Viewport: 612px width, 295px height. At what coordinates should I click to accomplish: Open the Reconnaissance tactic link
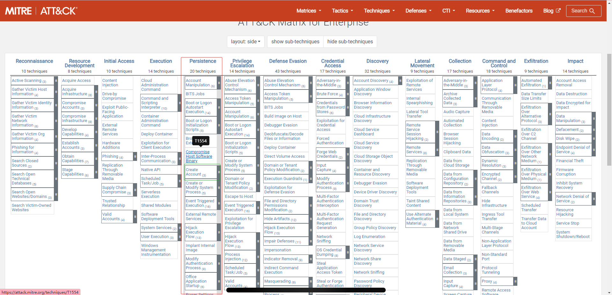point(34,61)
